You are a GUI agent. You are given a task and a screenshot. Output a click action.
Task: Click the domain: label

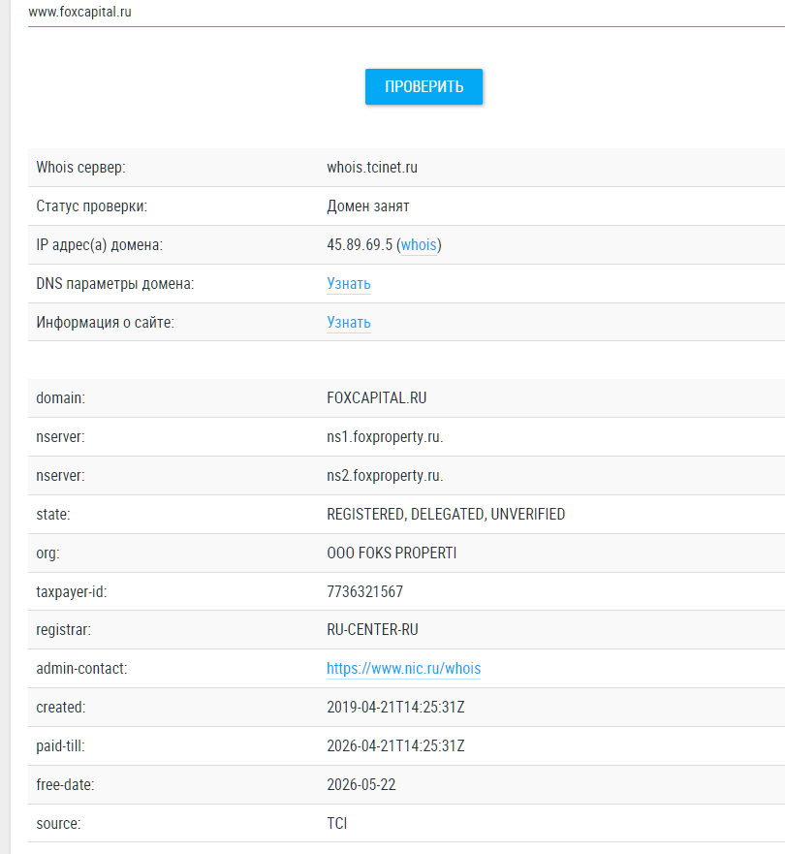click(x=60, y=398)
